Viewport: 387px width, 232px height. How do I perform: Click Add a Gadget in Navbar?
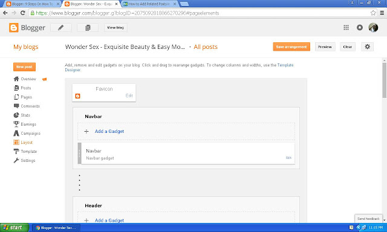click(109, 132)
